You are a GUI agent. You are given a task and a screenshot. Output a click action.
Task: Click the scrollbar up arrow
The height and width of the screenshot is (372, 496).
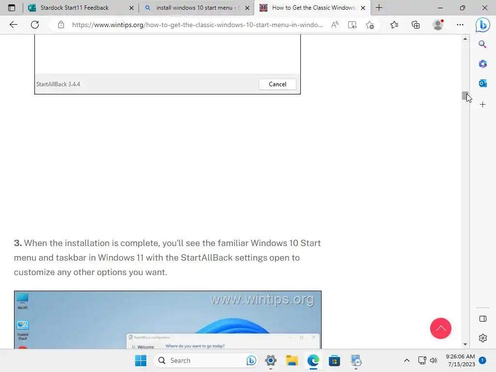click(465, 39)
